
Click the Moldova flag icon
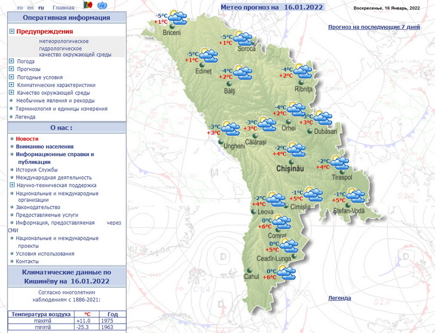87,6
